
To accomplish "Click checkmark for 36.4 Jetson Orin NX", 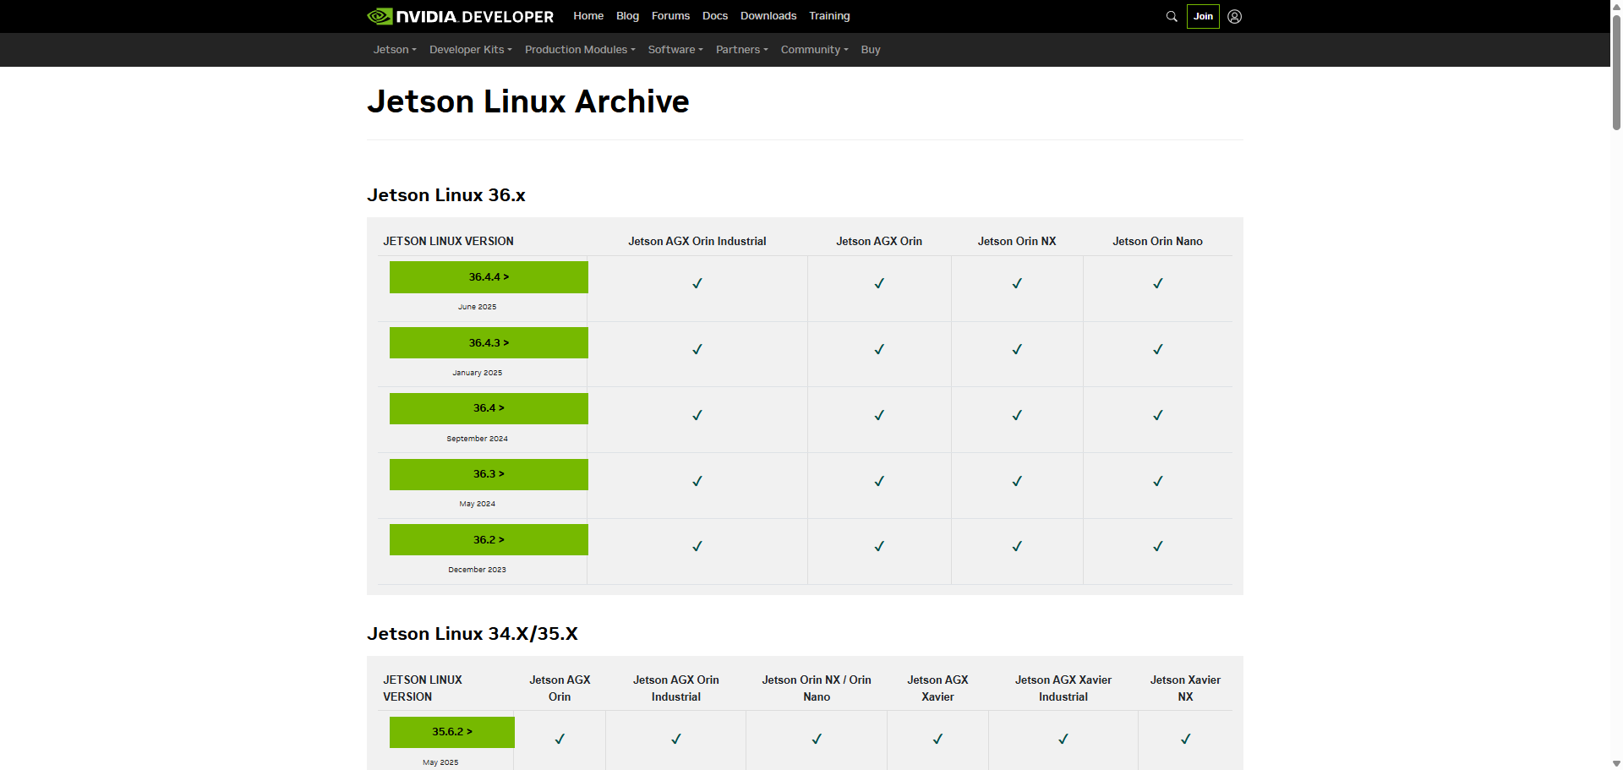I will pos(1017,415).
